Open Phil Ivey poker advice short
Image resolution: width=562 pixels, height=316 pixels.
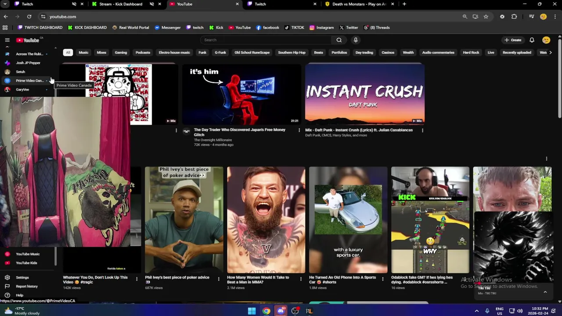(x=184, y=220)
